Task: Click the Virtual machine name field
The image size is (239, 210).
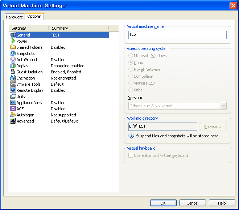Action: [x=177, y=35]
